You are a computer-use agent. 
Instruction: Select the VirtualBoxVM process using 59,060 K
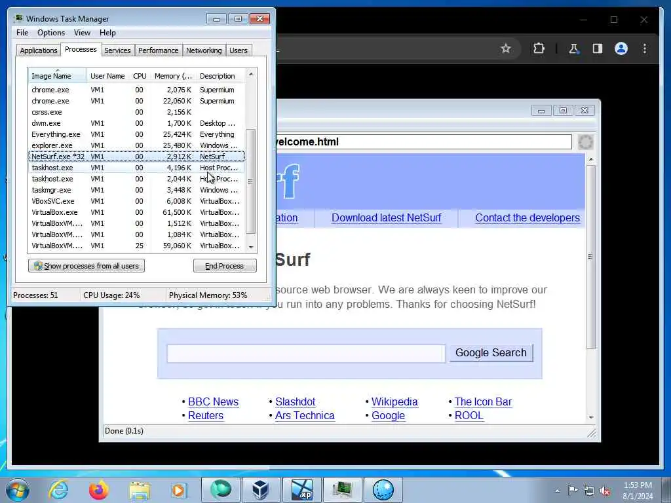pyautogui.click(x=137, y=246)
